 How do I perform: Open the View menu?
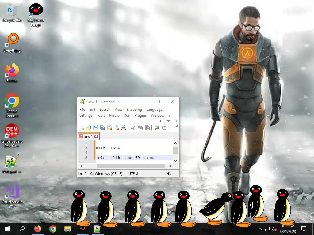pyautogui.click(x=118, y=110)
